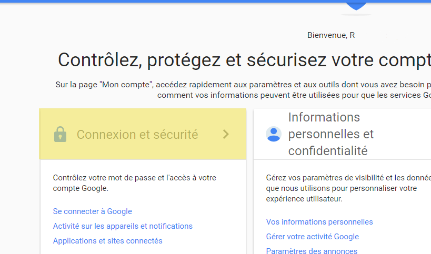Open Vos informations personnelles link
Viewport: 431px width, 254px height.
(319, 222)
